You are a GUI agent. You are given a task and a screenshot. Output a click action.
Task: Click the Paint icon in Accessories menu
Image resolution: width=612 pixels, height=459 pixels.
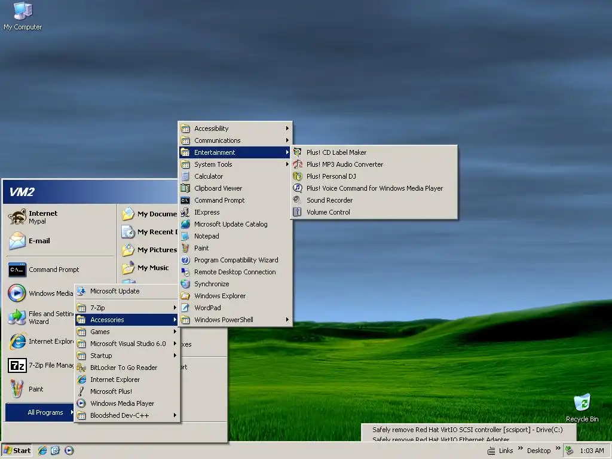click(185, 248)
